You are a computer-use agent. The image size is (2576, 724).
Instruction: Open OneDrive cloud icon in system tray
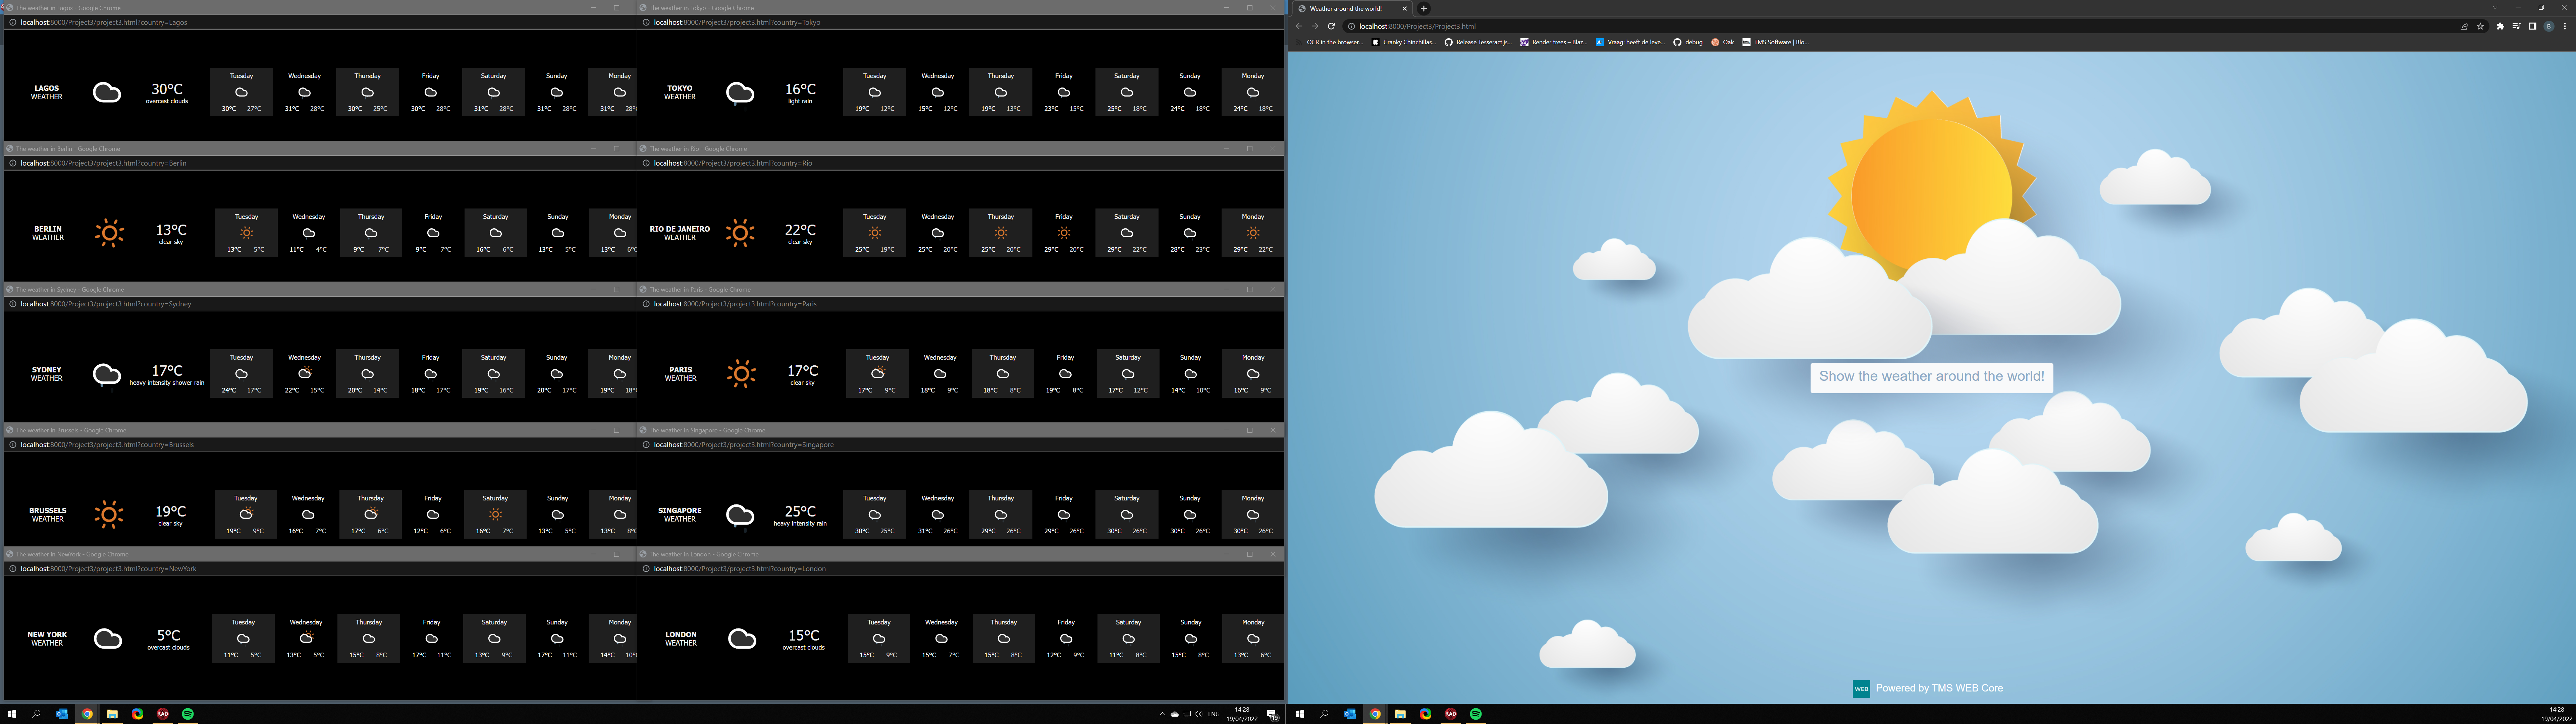[x=1175, y=714]
